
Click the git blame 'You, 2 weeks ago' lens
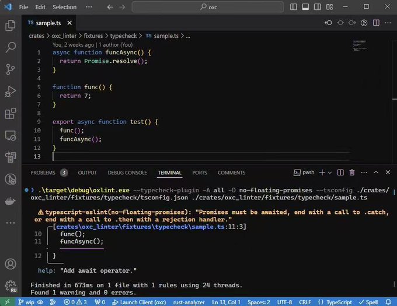pos(92,45)
